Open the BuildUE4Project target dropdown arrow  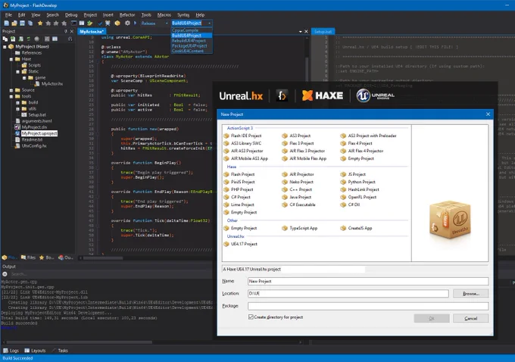(x=209, y=23)
